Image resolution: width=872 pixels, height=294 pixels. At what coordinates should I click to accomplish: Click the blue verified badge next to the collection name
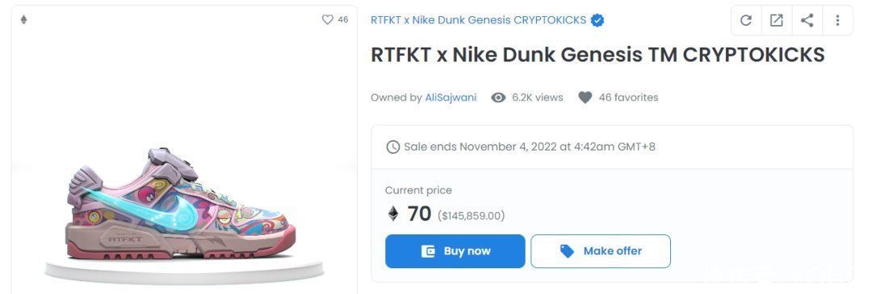pyautogui.click(x=597, y=20)
